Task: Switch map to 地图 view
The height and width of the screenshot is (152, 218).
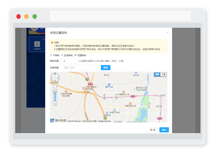Action: tap(157, 74)
